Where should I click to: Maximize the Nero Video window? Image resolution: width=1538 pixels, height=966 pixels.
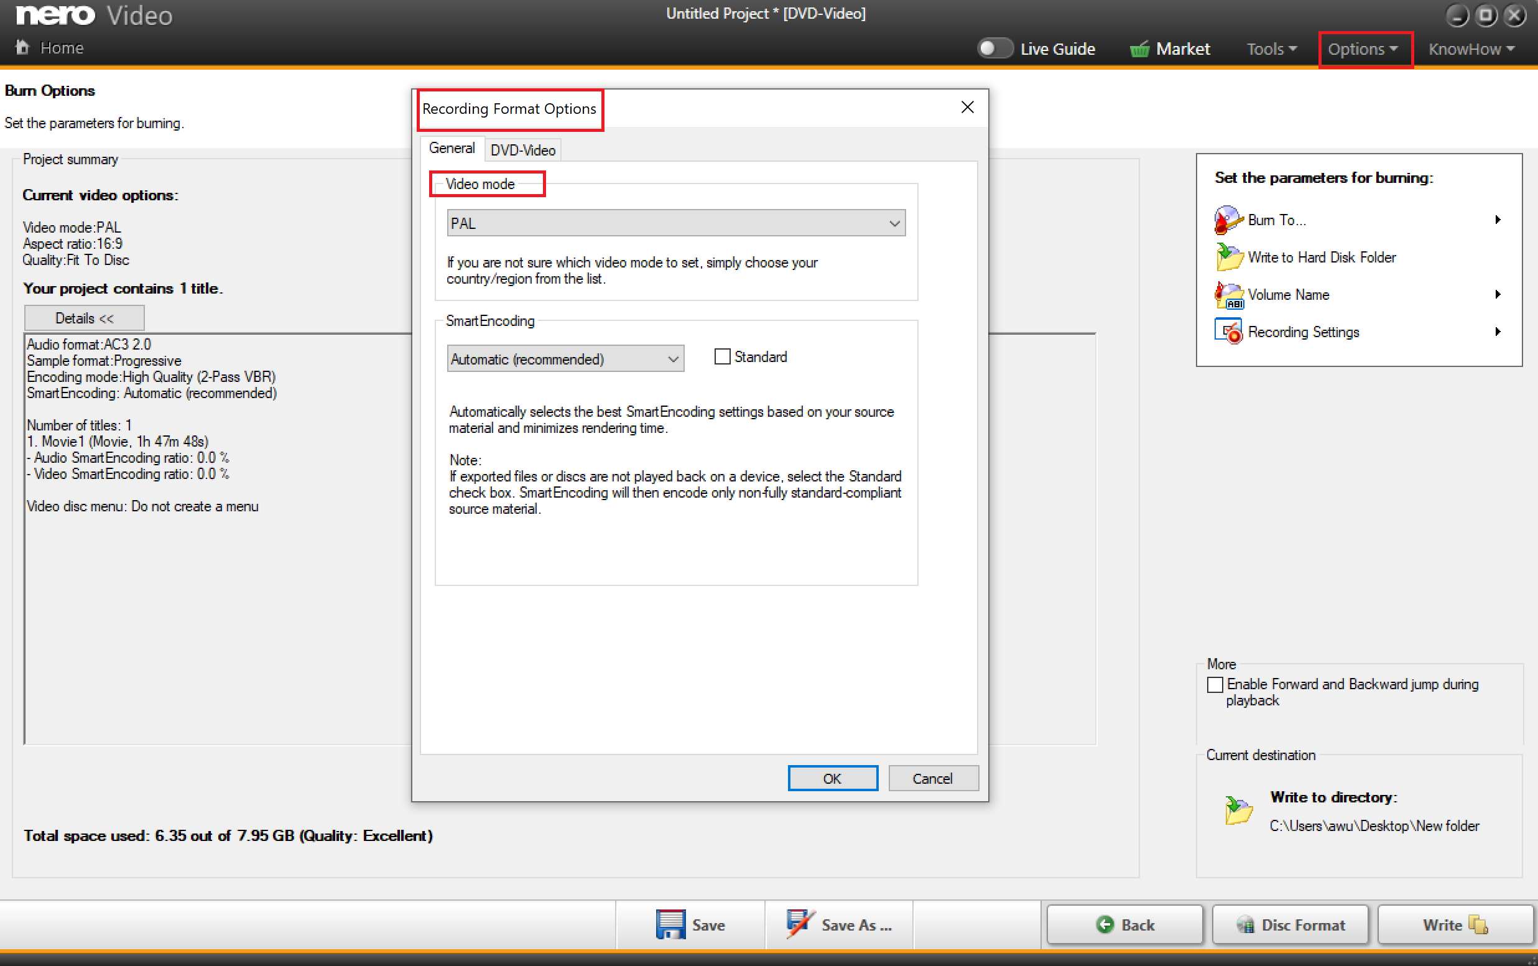[1486, 16]
